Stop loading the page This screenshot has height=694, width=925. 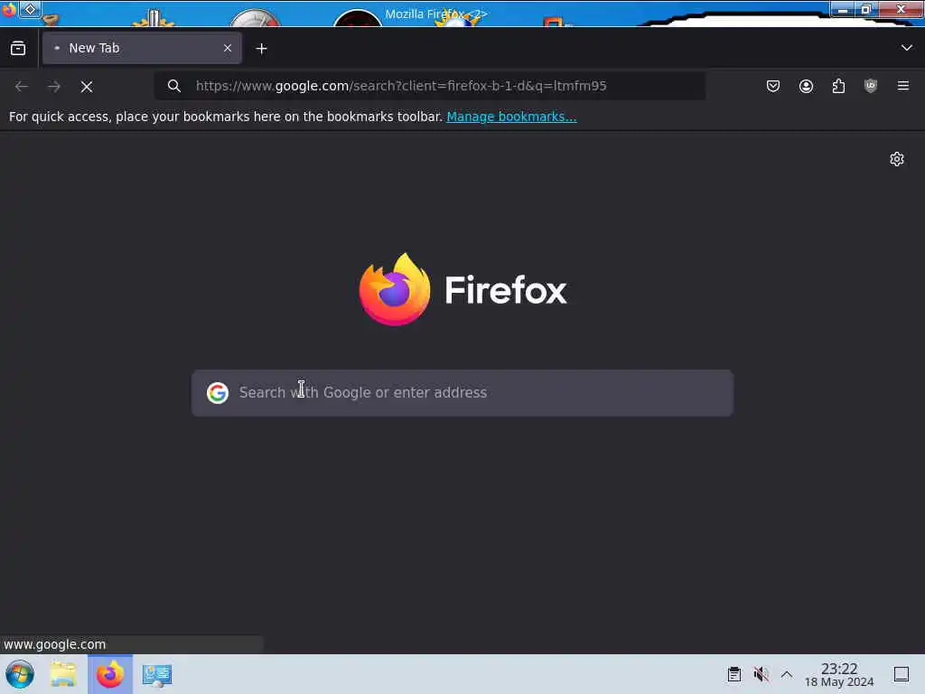coord(87,87)
